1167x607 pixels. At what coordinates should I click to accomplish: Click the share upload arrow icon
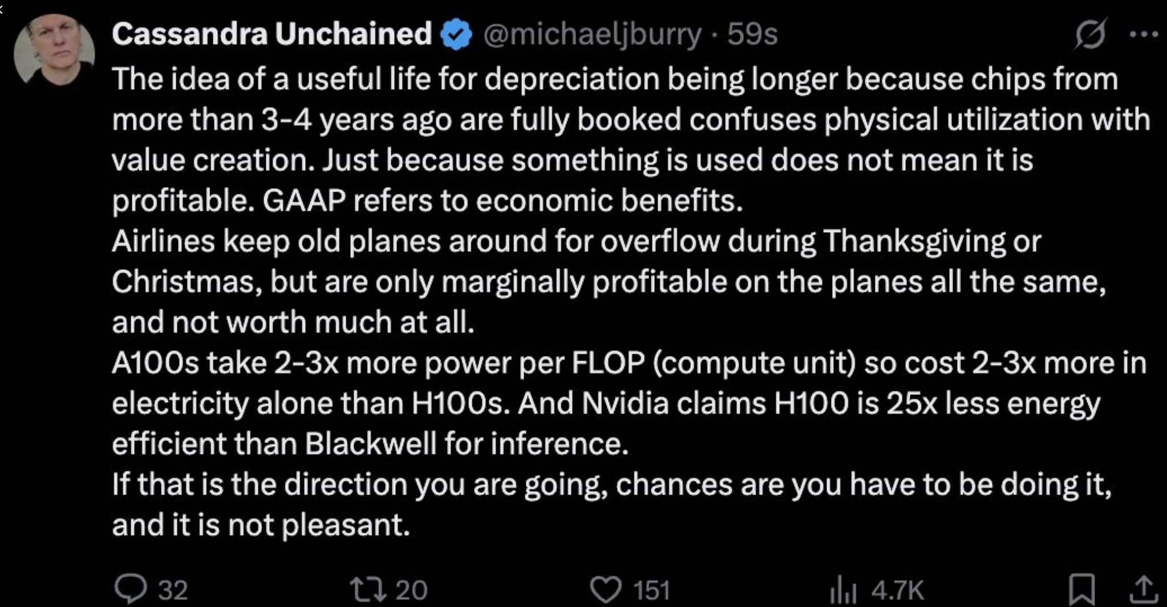tap(1144, 589)
